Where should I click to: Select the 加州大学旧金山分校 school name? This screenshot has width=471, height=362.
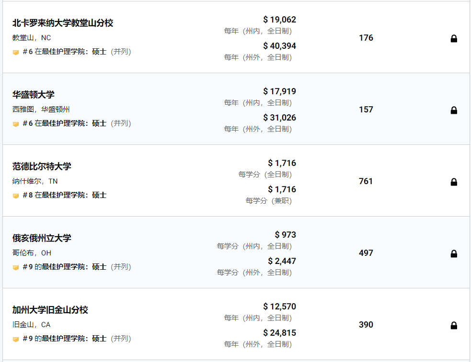pyautogui.click(x=50, y=310)
